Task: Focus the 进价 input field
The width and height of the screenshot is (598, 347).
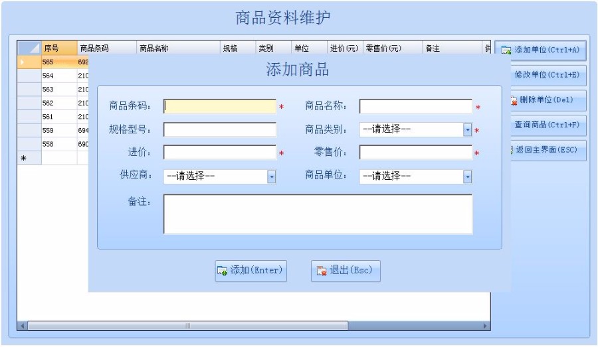Action: point(220,153)
